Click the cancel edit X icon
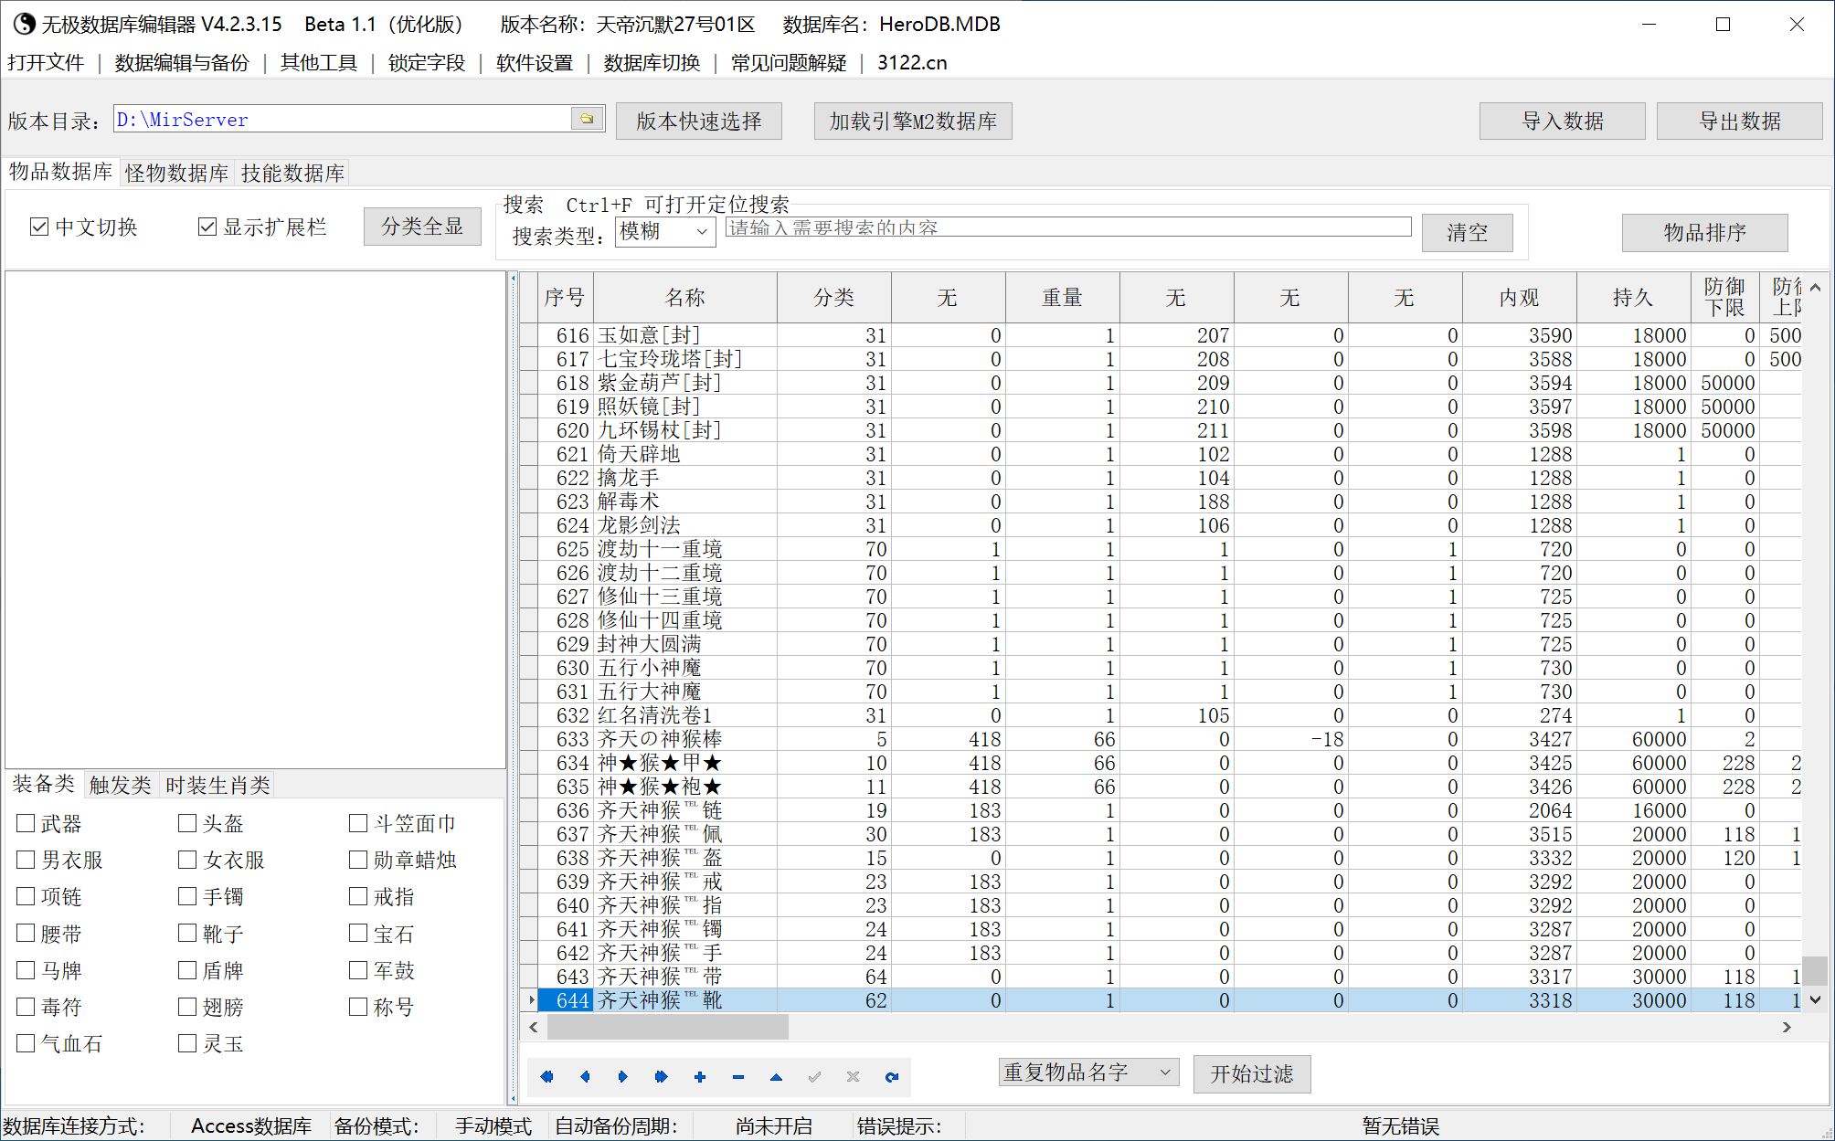The image size is (1835, 1141). pos(853,1076)
